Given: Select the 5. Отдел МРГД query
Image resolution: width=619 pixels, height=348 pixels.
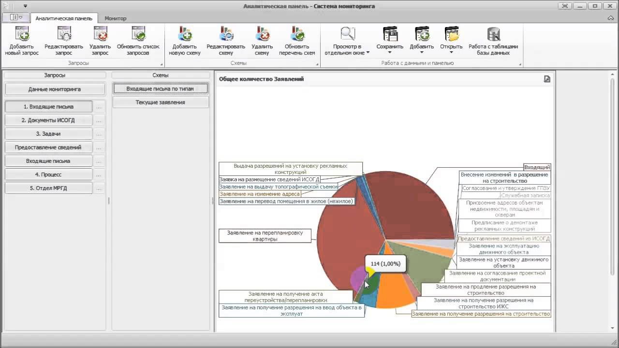Looking at the screenshot, I should [48, 188].
